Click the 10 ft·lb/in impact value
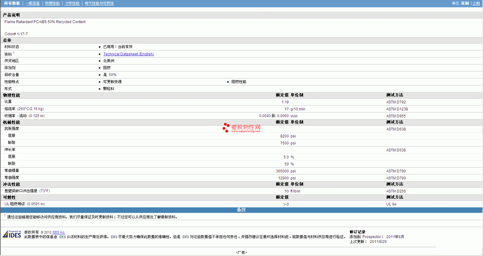The height and width of the screenshot is (256, 483). [292, 191]
